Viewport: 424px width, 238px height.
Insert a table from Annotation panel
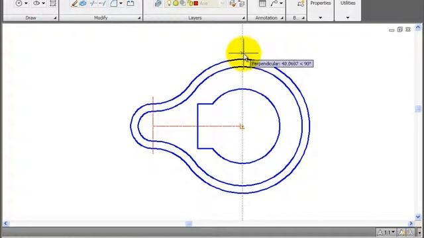point(262,3)
